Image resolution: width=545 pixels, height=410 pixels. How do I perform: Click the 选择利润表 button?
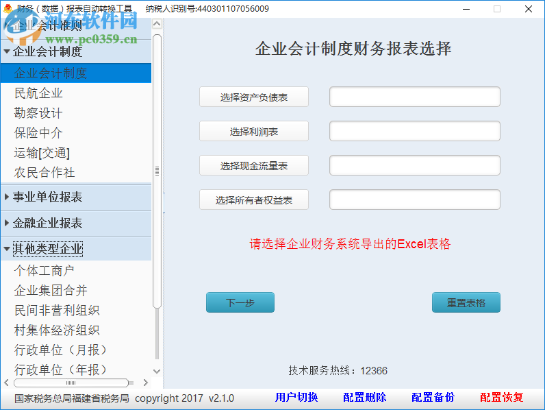pos(254,131)
